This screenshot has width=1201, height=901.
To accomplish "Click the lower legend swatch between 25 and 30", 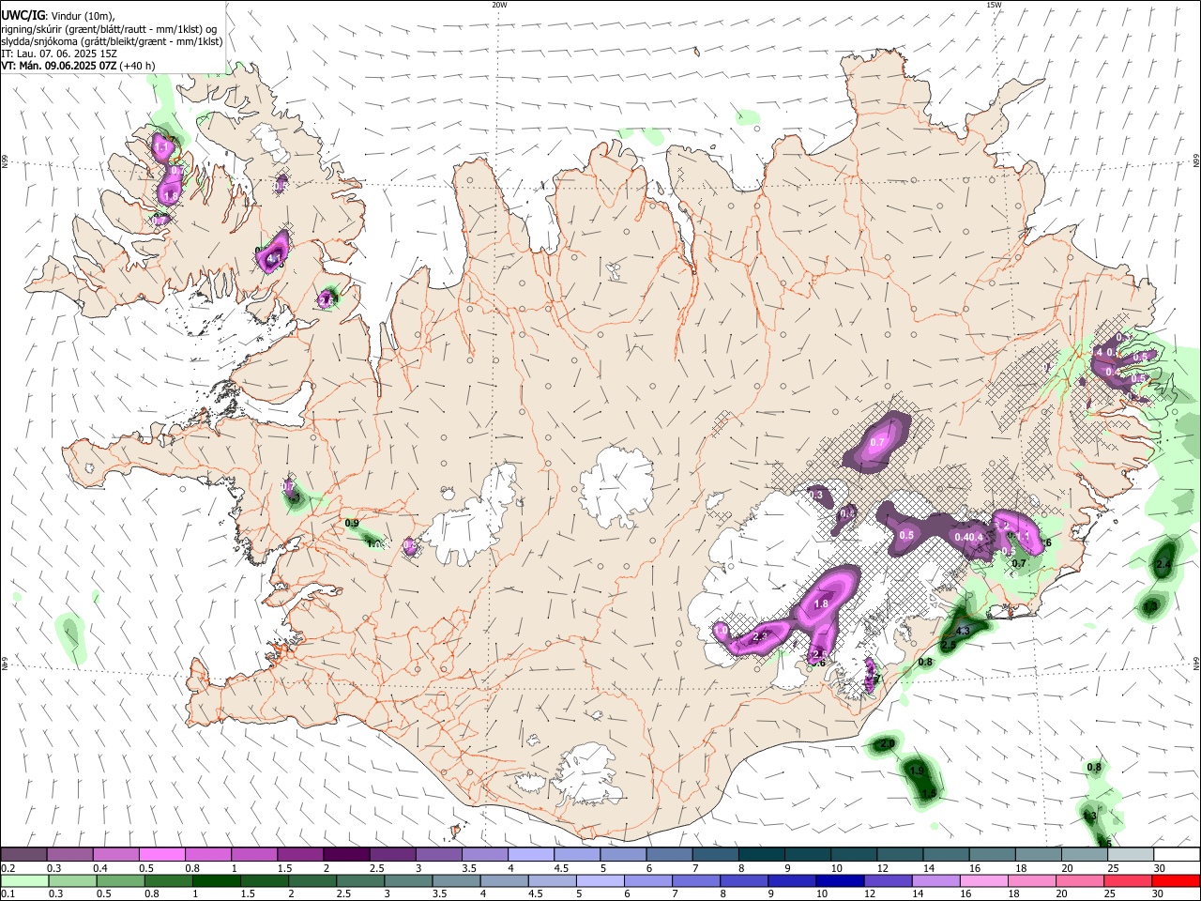I will click(x=1126, y=880).
